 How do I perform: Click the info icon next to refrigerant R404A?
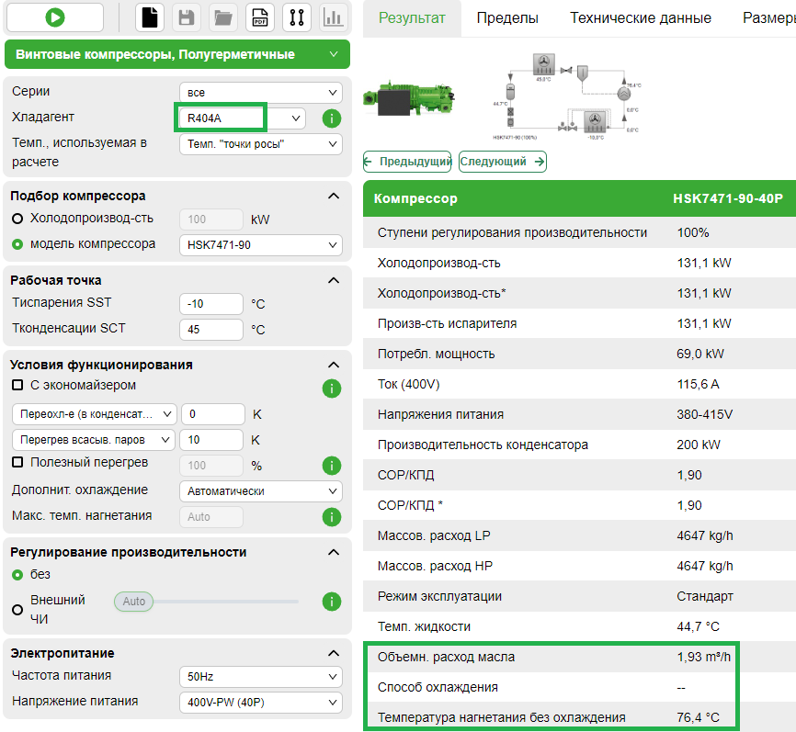[x=332, y=118]
